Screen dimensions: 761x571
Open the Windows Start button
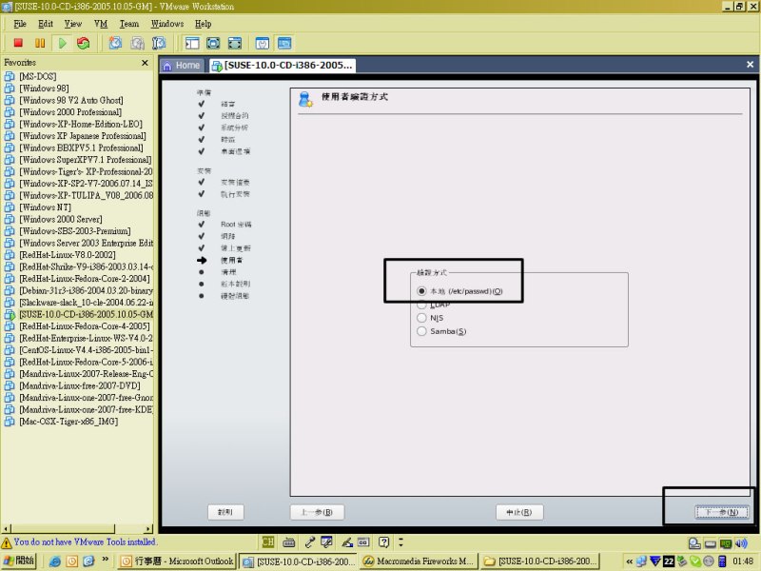[19, 561]
